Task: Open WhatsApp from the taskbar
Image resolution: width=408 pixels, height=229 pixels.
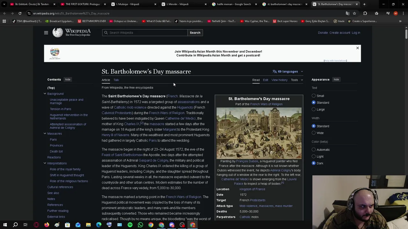Action: [140, 225]
